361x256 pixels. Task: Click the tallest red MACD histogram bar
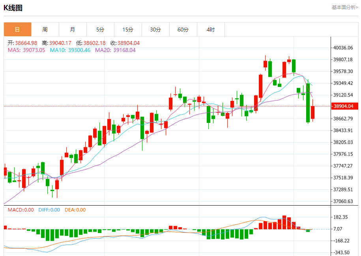[284, 223]
